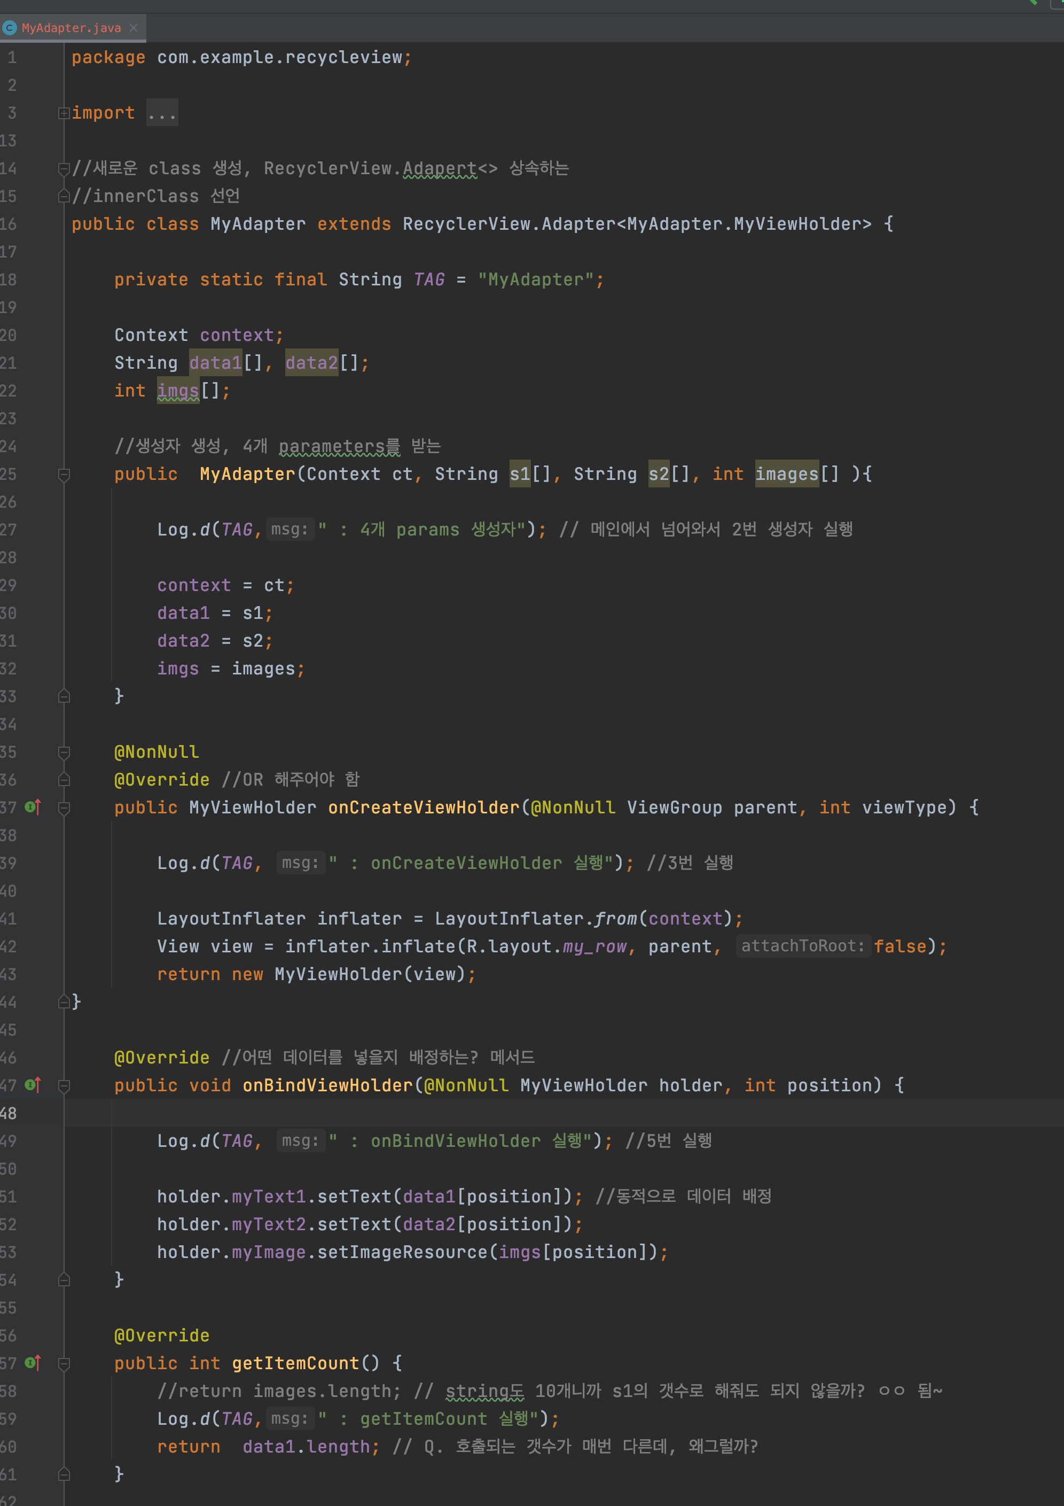Expand the collapsed import block
Screen dimensions: 1064x1506
[64, 113]
